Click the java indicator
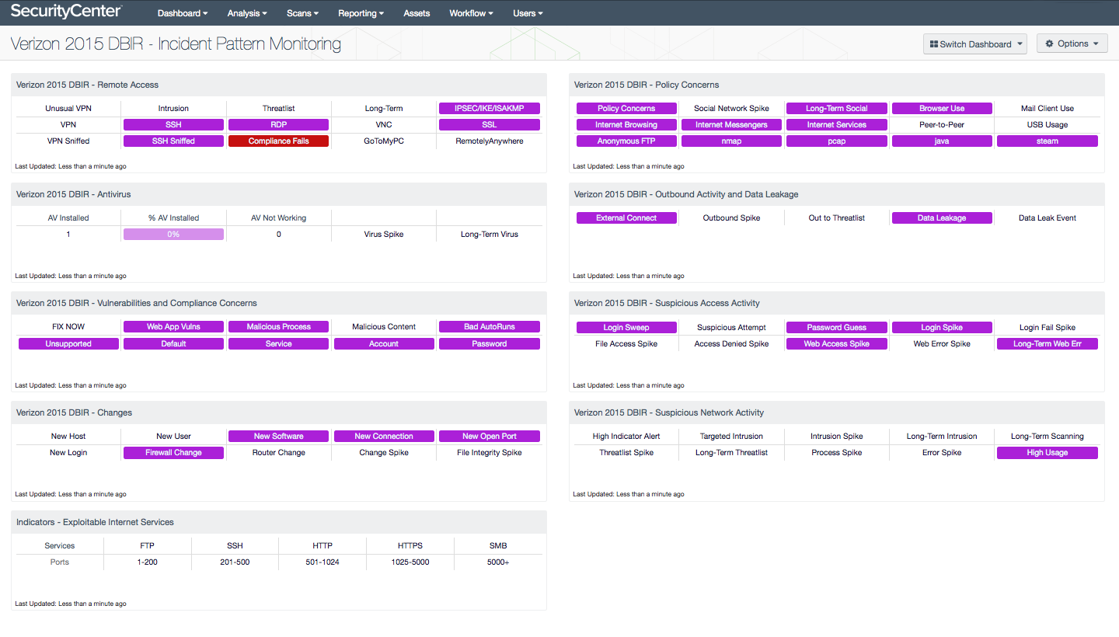Screen dimensions: 1119x637 click(x=942, y=141)
